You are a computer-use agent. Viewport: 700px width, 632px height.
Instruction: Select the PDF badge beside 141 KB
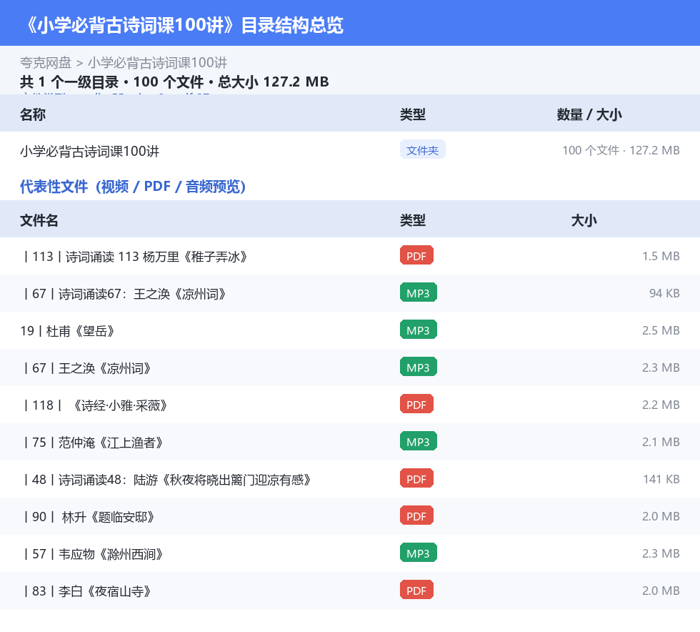pos(416,478)
